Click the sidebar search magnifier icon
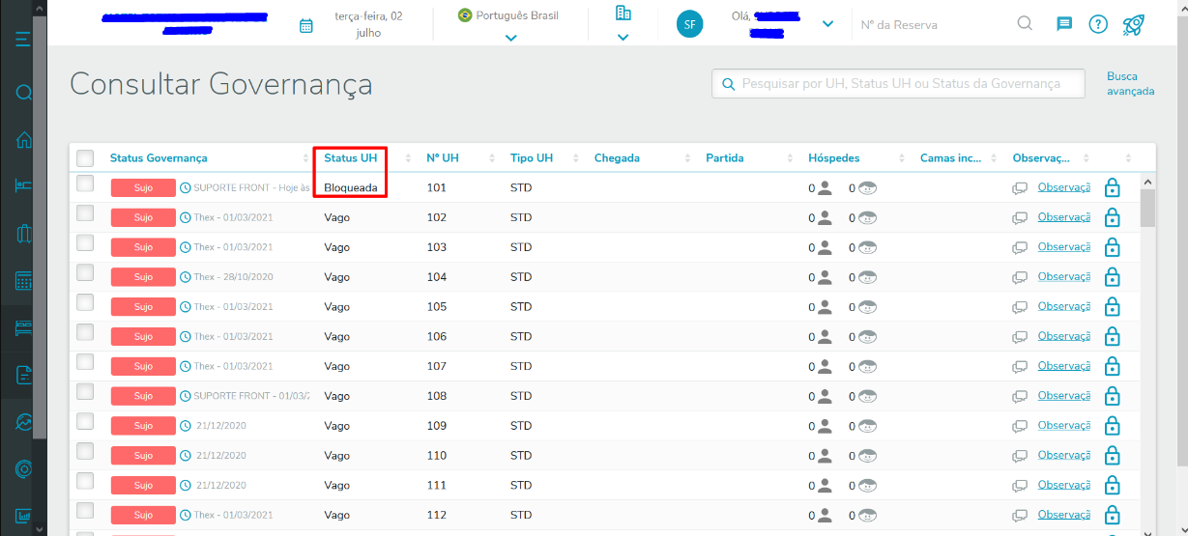 [x=23, y=93]
